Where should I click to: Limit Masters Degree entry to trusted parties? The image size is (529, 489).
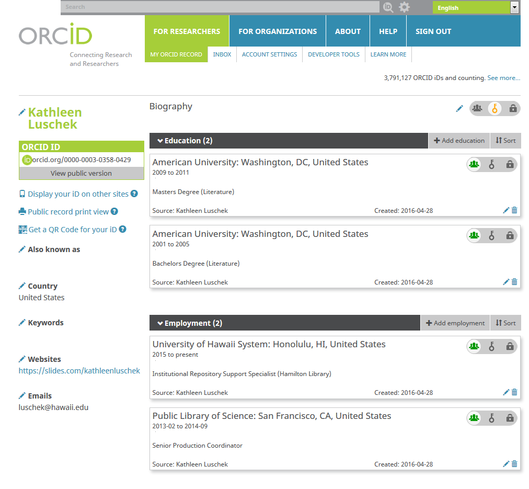[x=491, y=164]
